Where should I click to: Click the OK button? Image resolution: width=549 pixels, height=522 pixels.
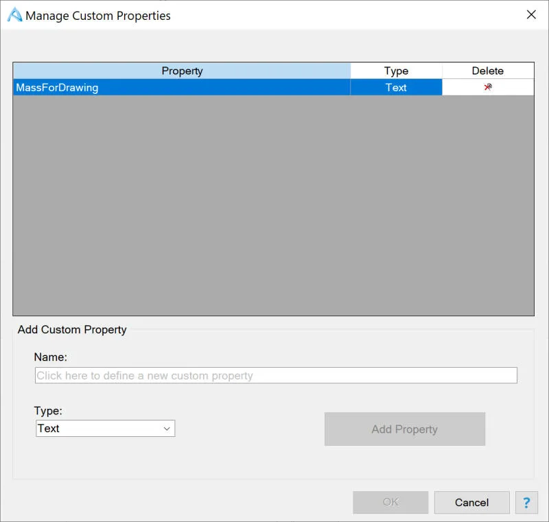pyautogui.click(x=390, y=502)
